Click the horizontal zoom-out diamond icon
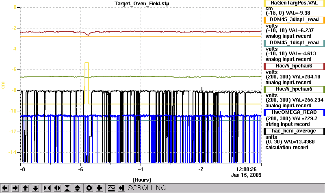 point(57,188)
